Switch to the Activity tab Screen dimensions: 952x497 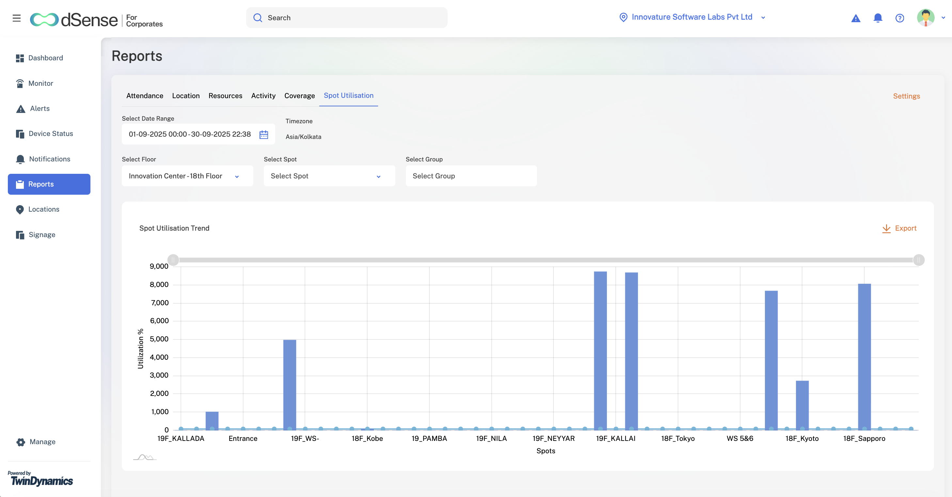[x=263, y=96]
